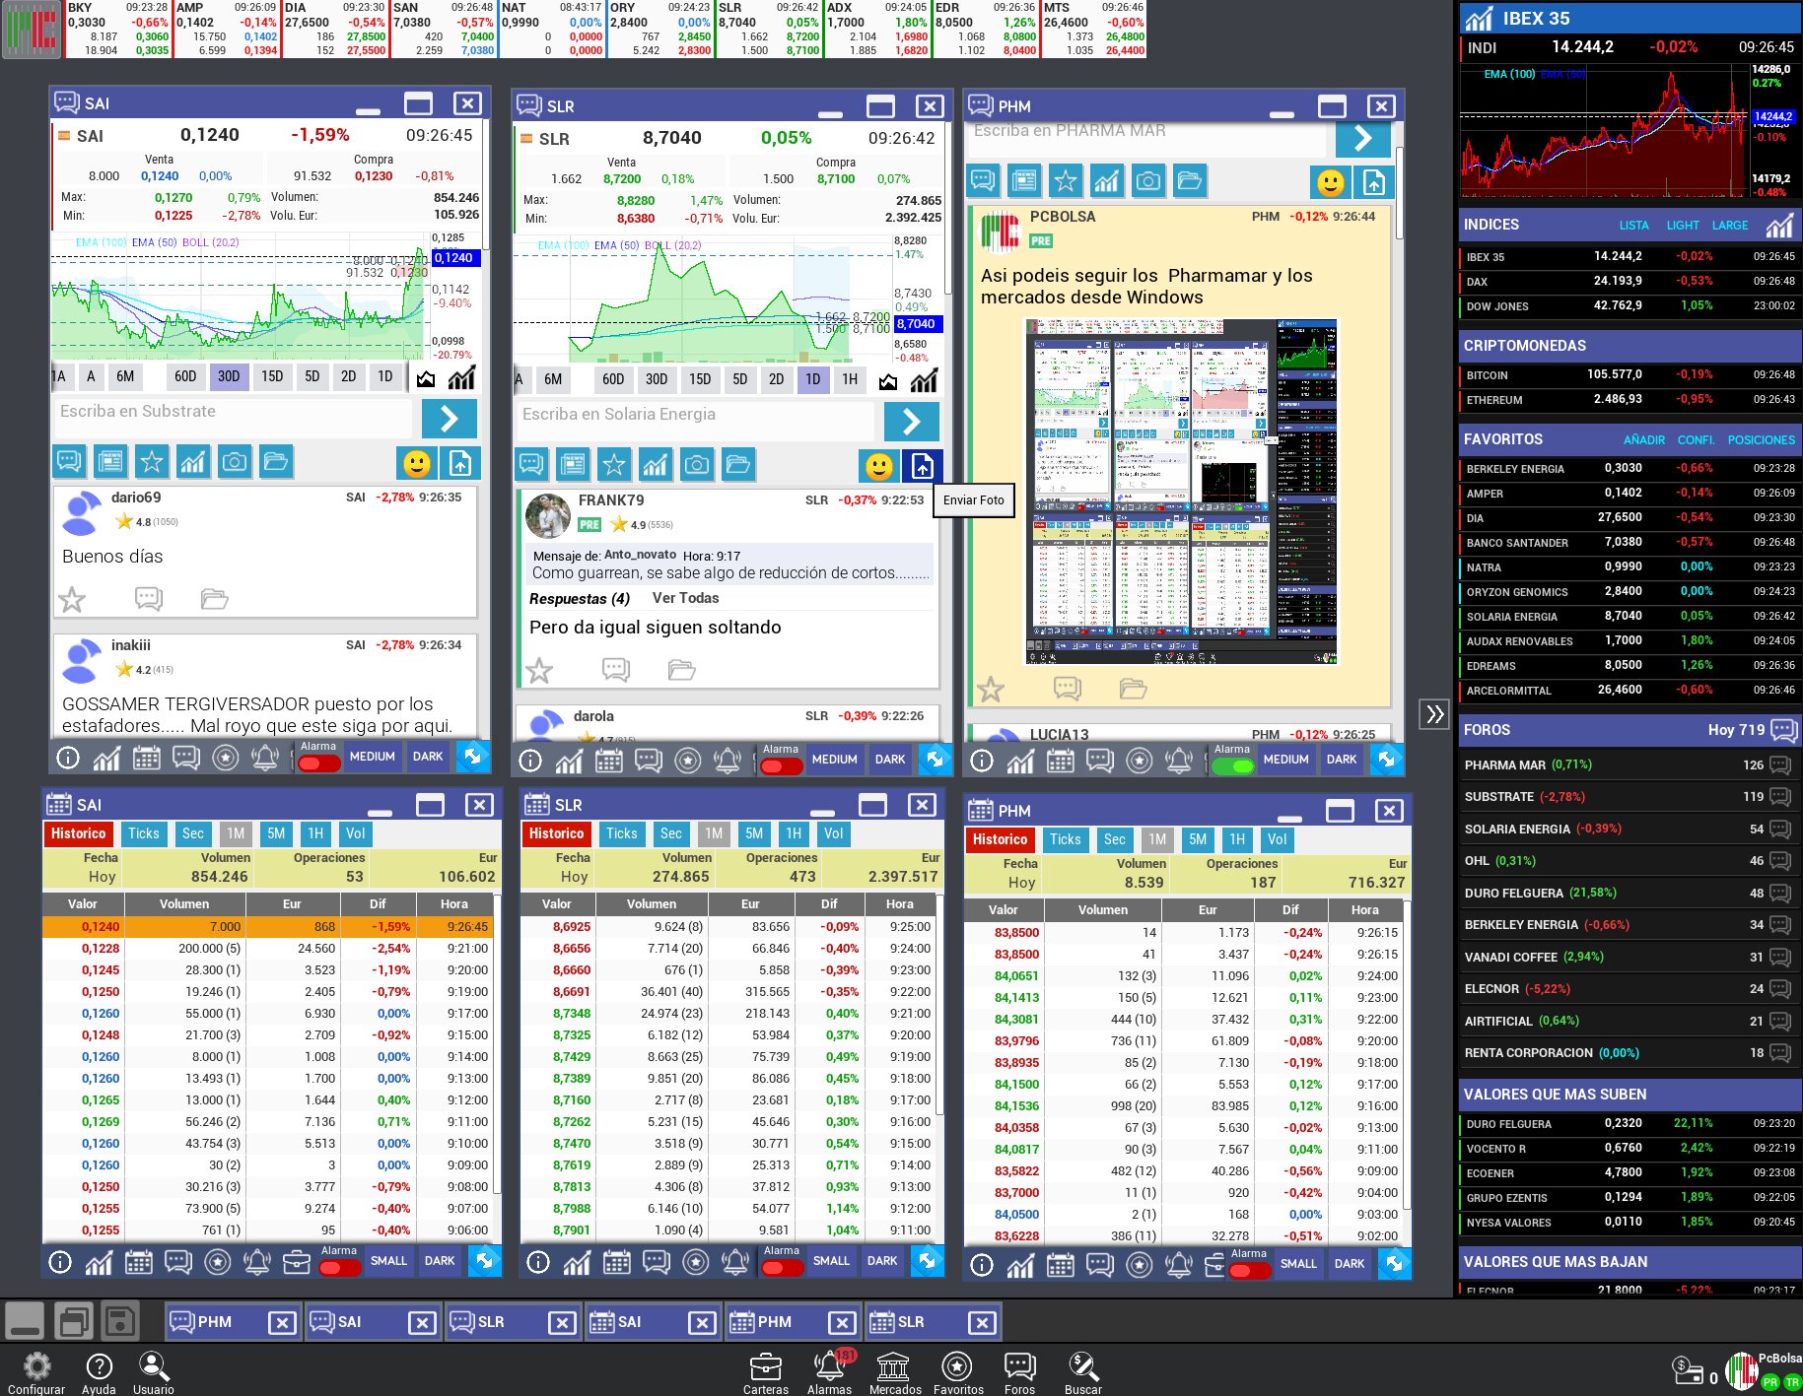
Task: Click chart icon in SAI chat toolbar
Action: [193, 461]
